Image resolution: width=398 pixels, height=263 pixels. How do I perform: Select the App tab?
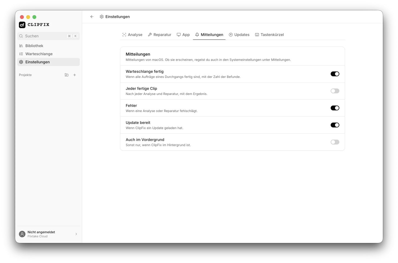[x=183, y=35]
